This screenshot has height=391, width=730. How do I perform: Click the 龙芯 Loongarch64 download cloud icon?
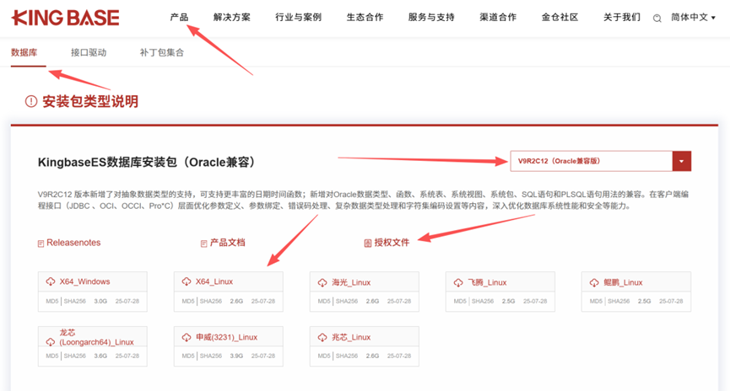click(x=51, y=342)
